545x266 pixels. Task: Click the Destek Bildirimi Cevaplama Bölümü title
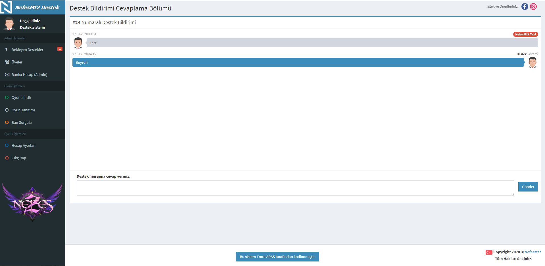point(120,8)
